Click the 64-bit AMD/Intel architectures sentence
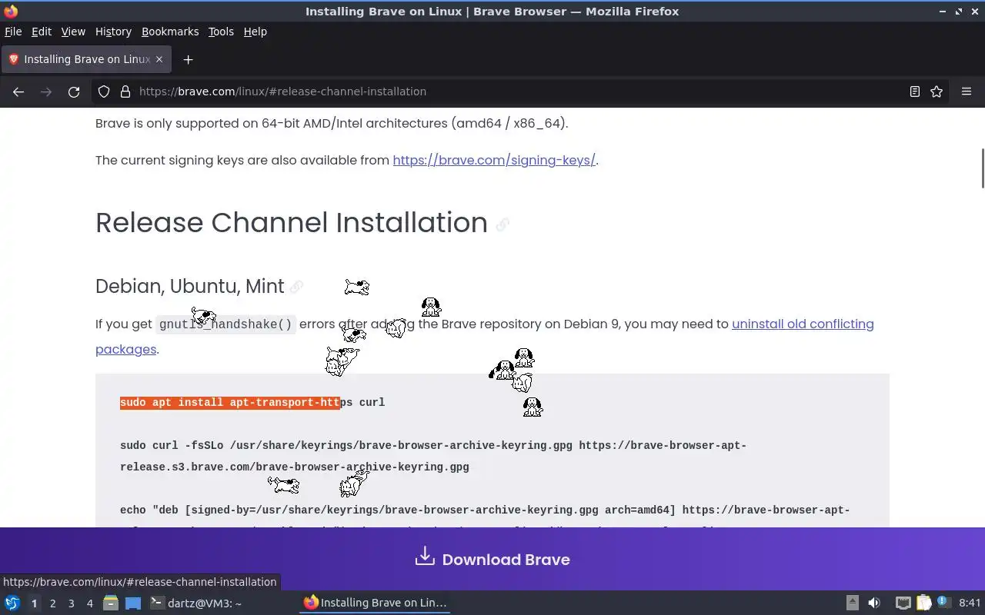Viewport: 985px width, 615px height. pos(332,123)
